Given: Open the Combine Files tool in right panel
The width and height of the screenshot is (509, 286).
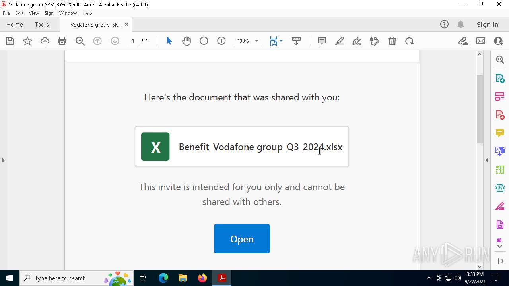Looking at the screenshot, I should coord(500,151).
